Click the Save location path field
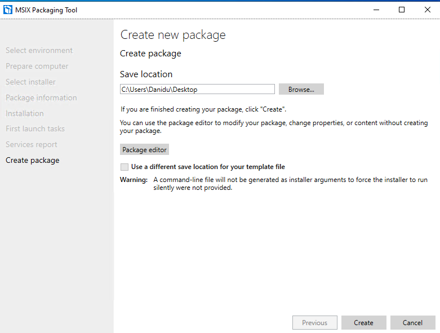440x333 pixels. click(x=197, y=89)
